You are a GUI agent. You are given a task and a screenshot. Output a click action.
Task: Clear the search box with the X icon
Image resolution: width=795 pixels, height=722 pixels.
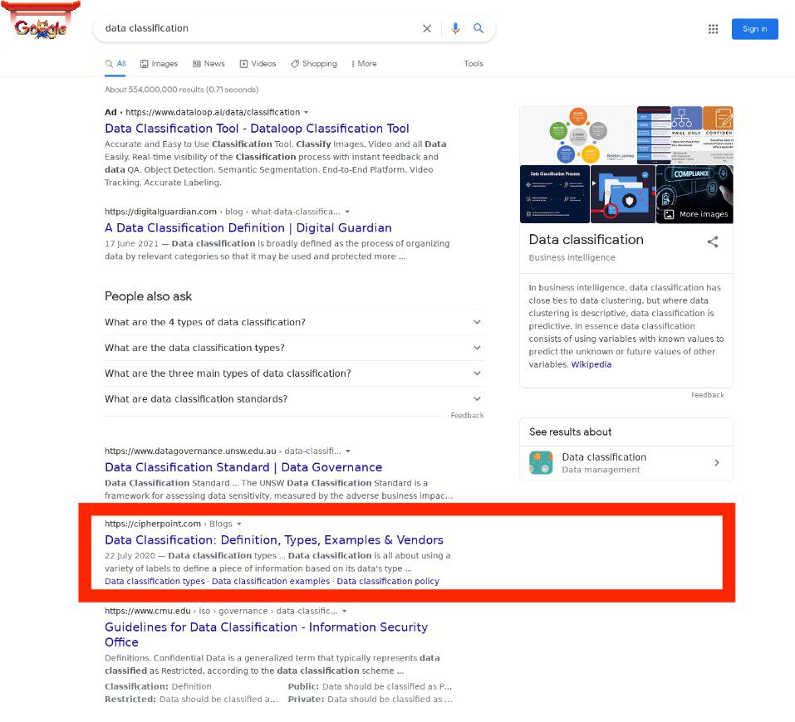(427, 28)
